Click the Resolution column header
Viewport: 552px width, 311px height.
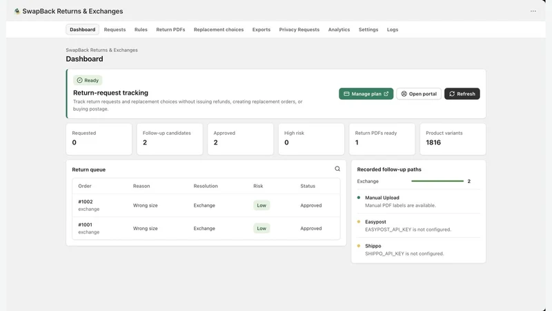[x=206, y=186]
